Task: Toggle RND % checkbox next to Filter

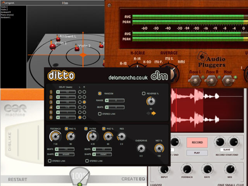Action: tap(103, 129)
